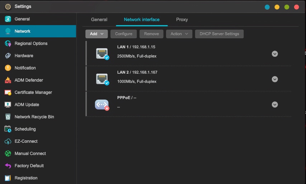This screenshot has width=306, height=184.
Task: Open Factory Default in sidebar
Action: (x=38, y=166)
